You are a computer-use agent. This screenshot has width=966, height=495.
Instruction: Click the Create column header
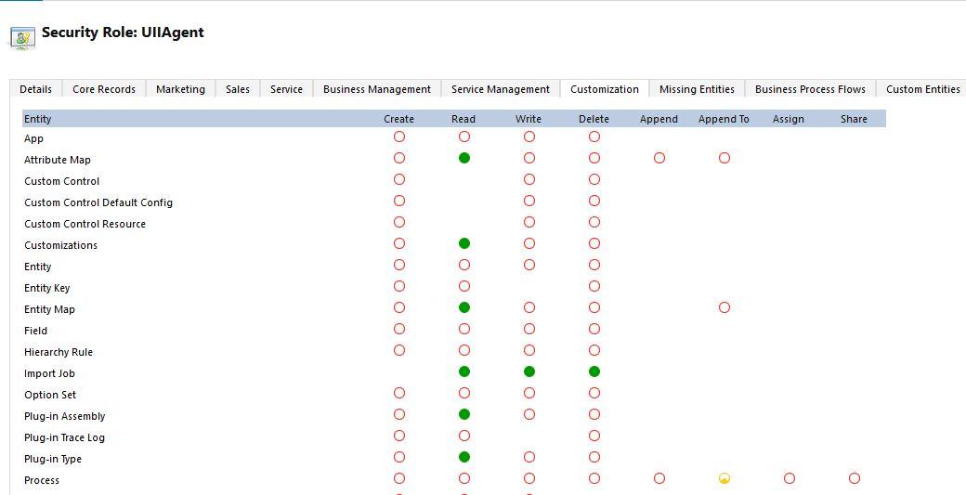(x=398, y=119)
